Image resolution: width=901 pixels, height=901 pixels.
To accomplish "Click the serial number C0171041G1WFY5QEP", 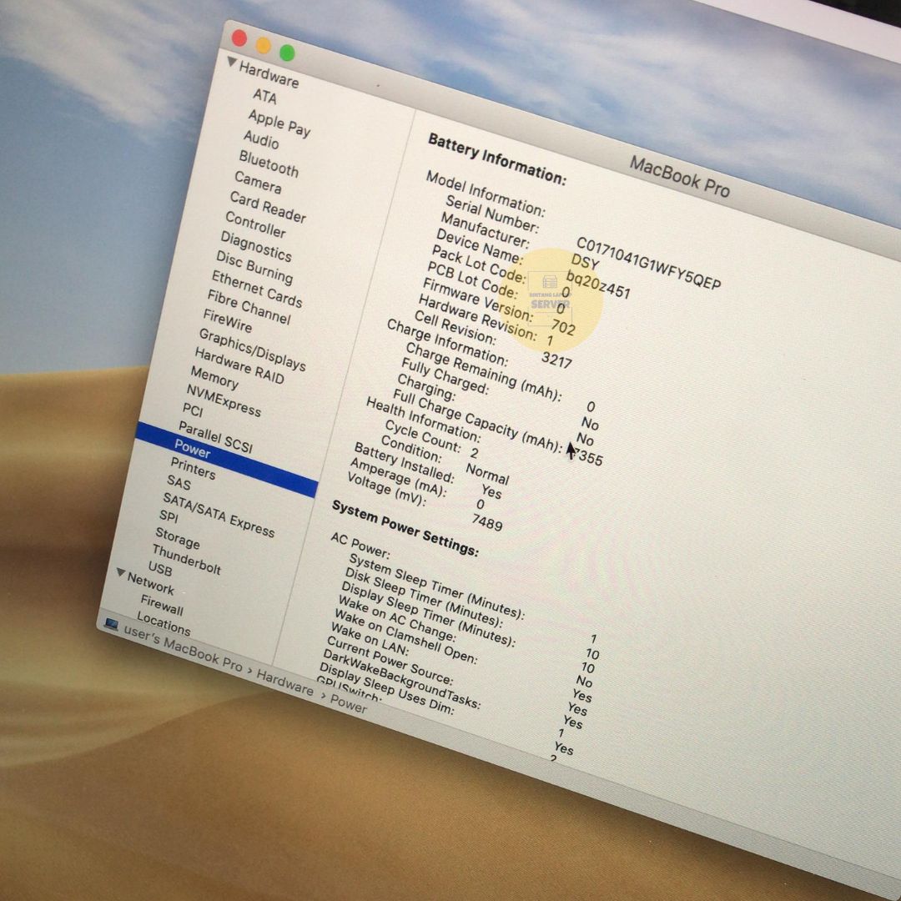I will (648, 263).
